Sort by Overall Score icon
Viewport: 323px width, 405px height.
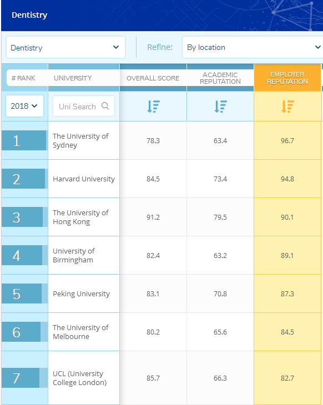tap(153, 107)
